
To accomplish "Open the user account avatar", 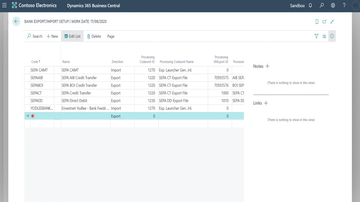I will [x=355, y=5].
